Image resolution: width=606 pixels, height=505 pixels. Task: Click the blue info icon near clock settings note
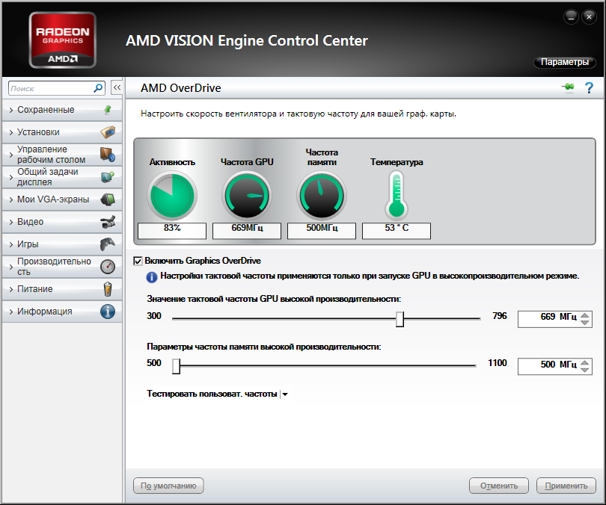(151, 277)
